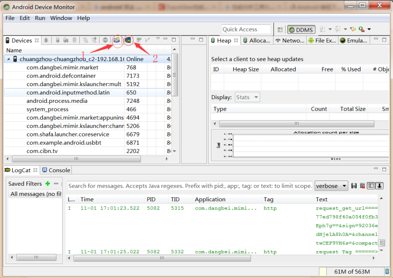Select the DDMS perspective
Screen dimensions: 393x278
click(301, 30)
